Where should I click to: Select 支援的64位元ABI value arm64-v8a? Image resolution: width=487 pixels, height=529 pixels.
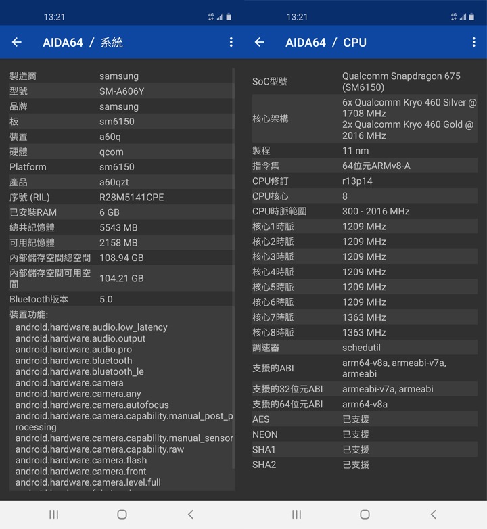pos(365,404)
